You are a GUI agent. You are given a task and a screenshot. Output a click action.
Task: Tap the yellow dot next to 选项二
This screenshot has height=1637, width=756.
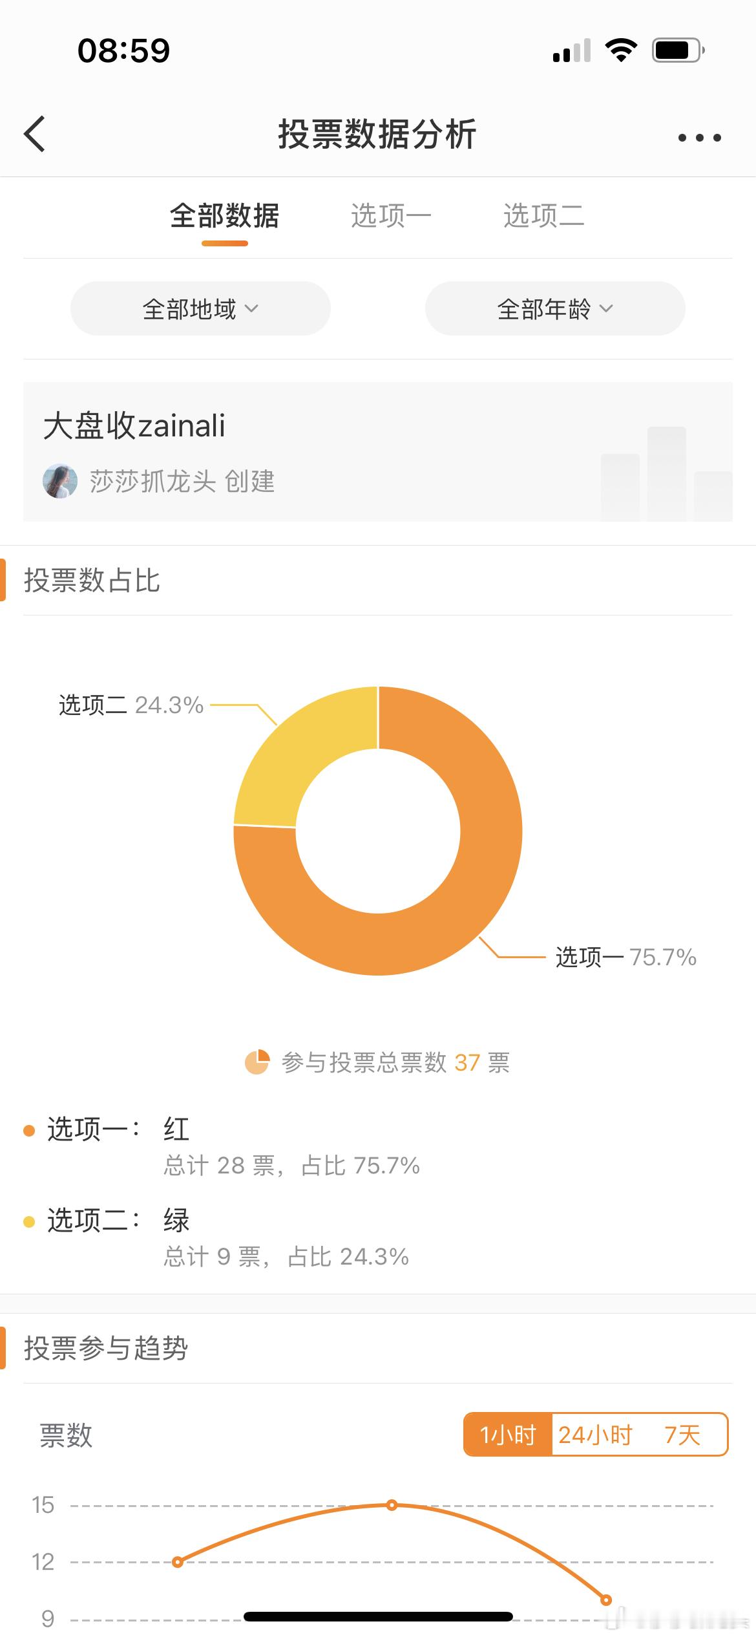coord(29,1221)
